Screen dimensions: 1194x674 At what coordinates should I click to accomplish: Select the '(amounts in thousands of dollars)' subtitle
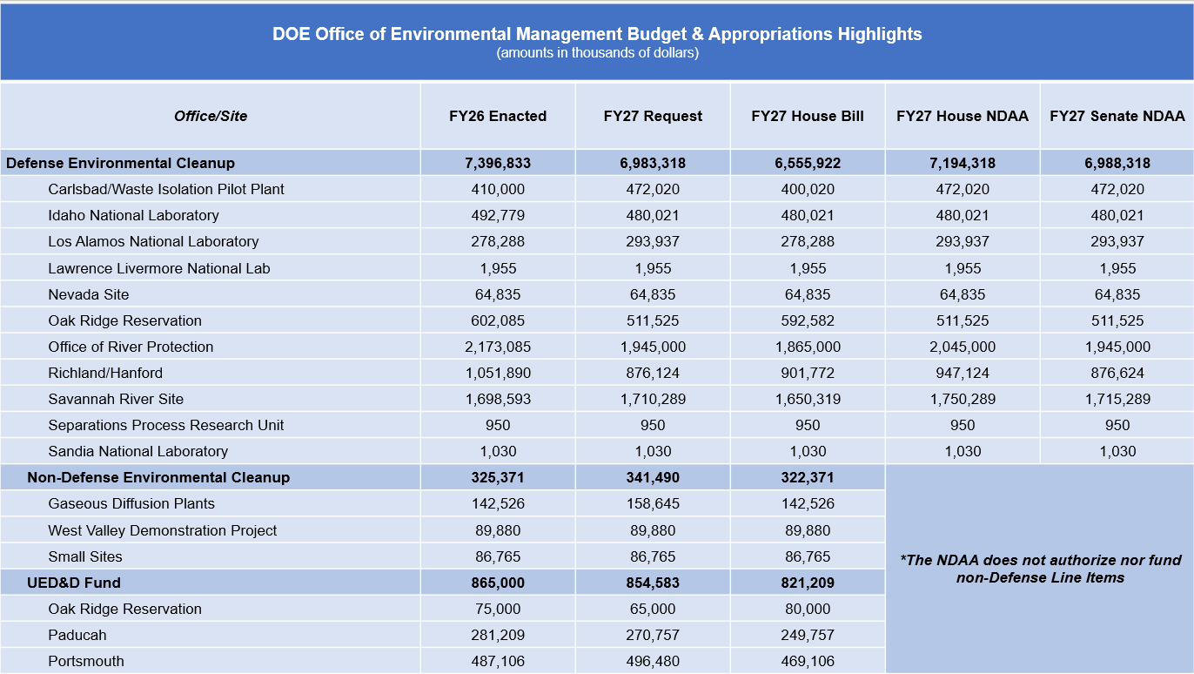coord(597,53)
